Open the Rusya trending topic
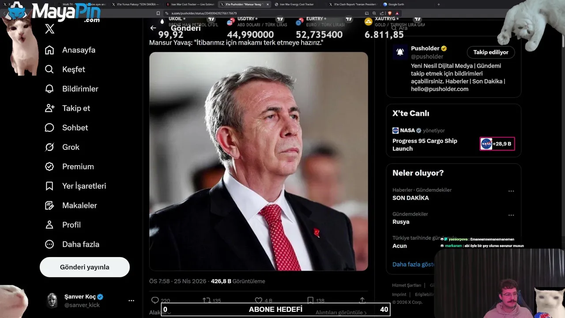This screenshot has width=565, height=318. [401, 222]
